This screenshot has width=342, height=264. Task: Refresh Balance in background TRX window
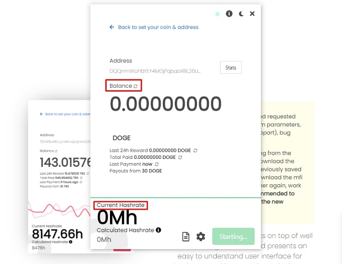click(56, 151)
